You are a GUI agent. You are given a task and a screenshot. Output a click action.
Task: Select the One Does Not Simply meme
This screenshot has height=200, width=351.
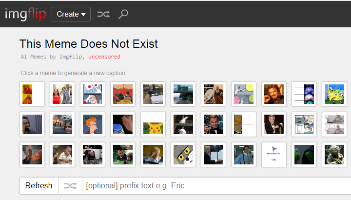pos(274,94)
